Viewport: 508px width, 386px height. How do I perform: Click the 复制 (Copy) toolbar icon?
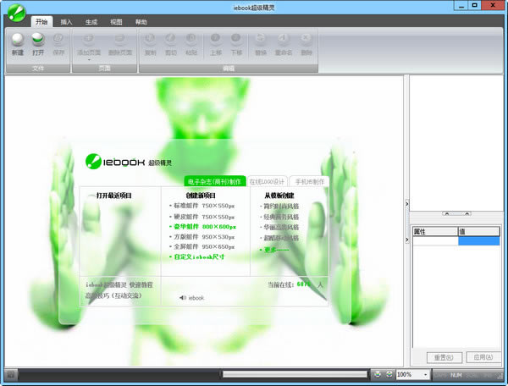151,38
